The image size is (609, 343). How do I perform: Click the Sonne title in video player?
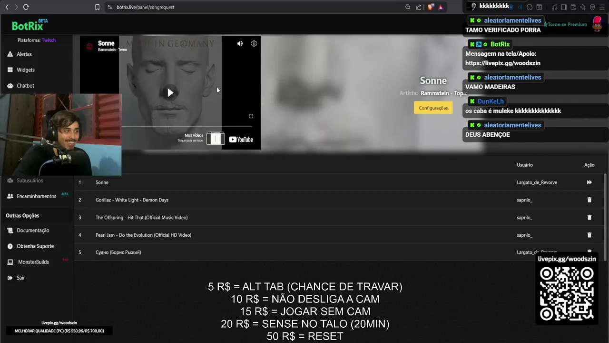[106, 43]
